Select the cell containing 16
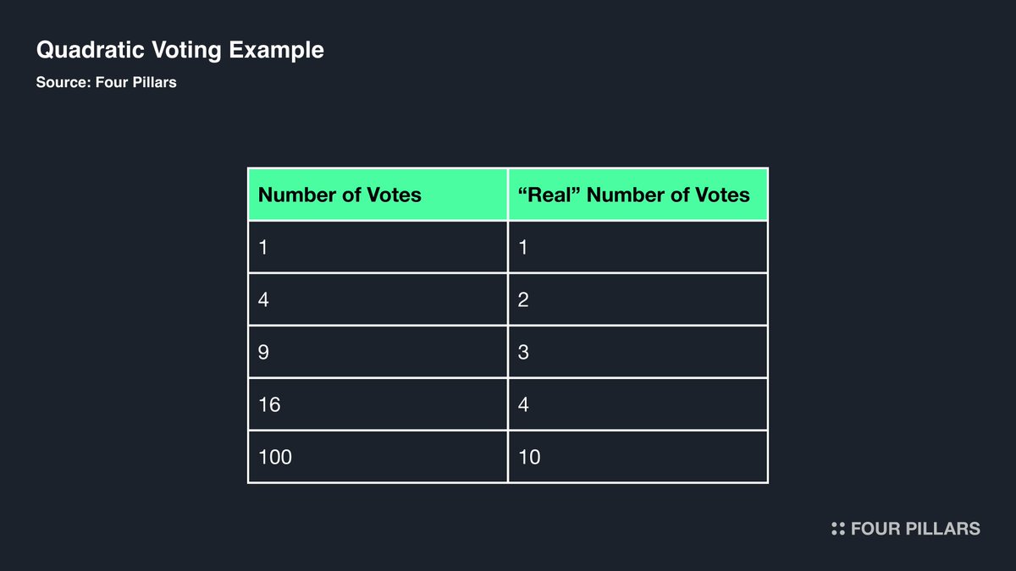Viewport: 1016px width, 571px height. [x=378, y=404]
